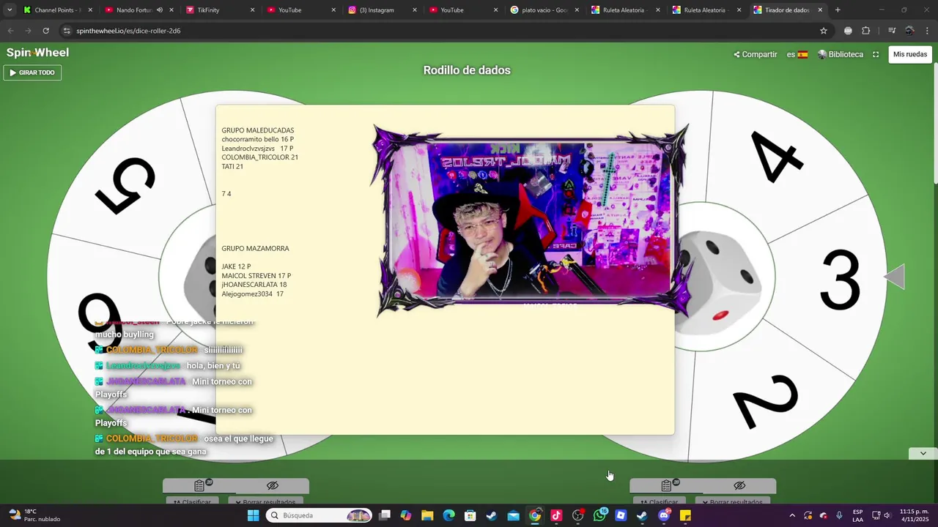Image resolution: width=938 pixels, height=527 pixels.
Task: Enter fullscreen mode with the expand icon
Action: click(x=876, y=54)
